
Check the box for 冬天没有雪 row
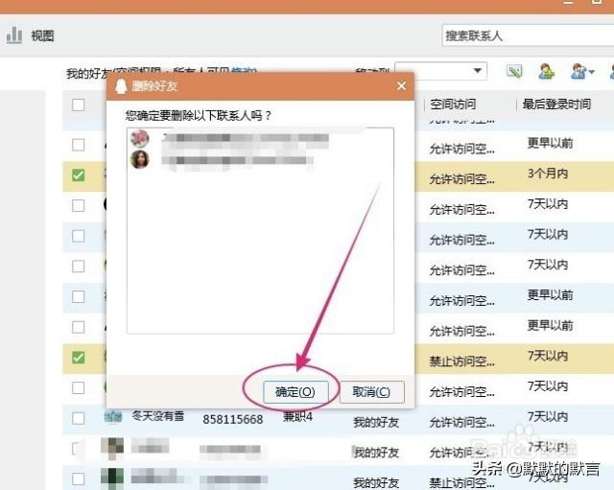(79, 418)
